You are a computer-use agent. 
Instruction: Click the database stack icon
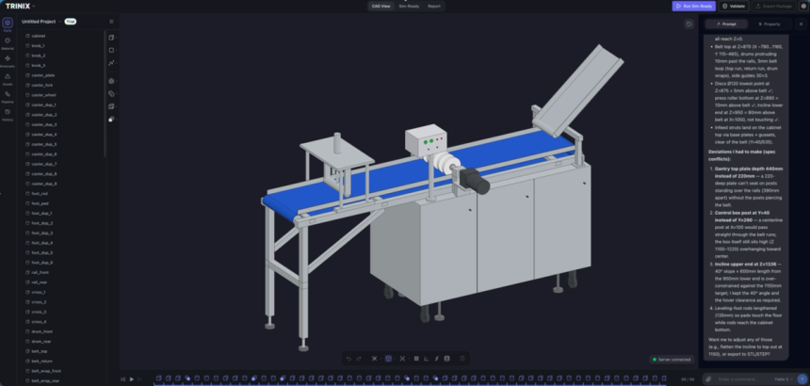[x=446, y=359]
